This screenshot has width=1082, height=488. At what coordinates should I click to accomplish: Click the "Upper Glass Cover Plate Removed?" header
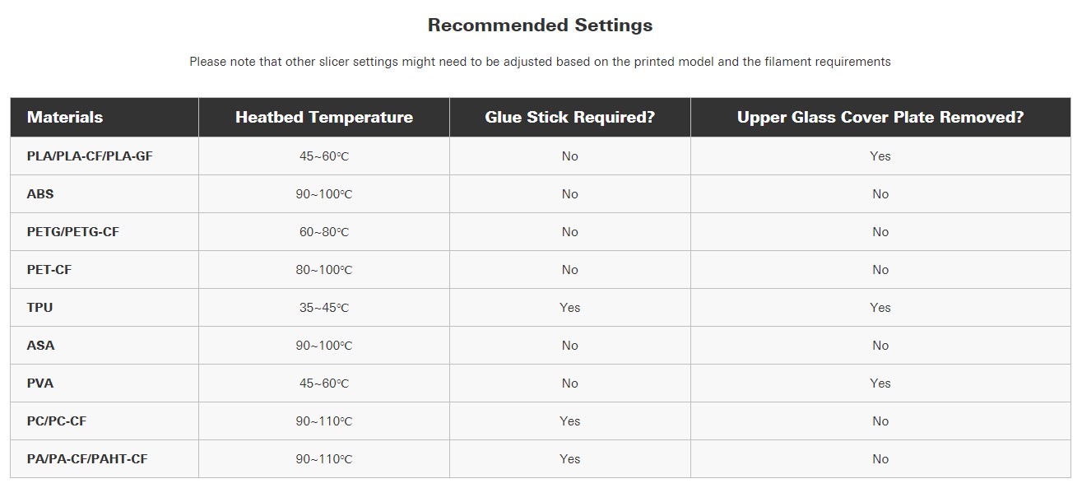[880, 117]
